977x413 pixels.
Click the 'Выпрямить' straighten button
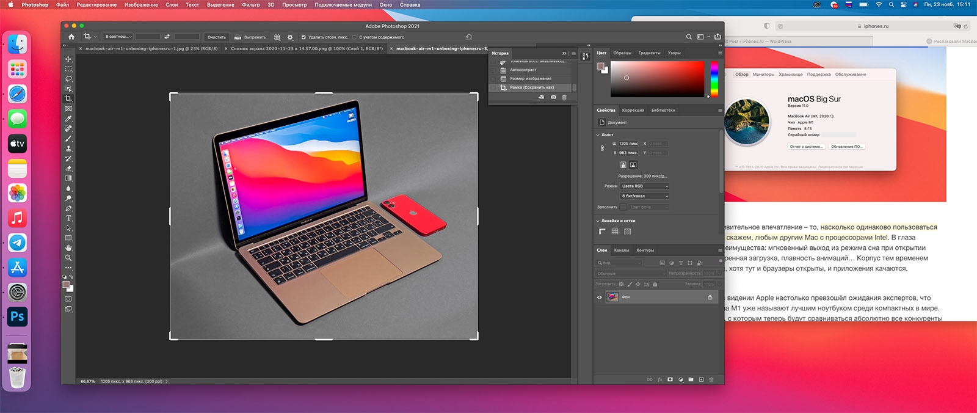point(250,37)
